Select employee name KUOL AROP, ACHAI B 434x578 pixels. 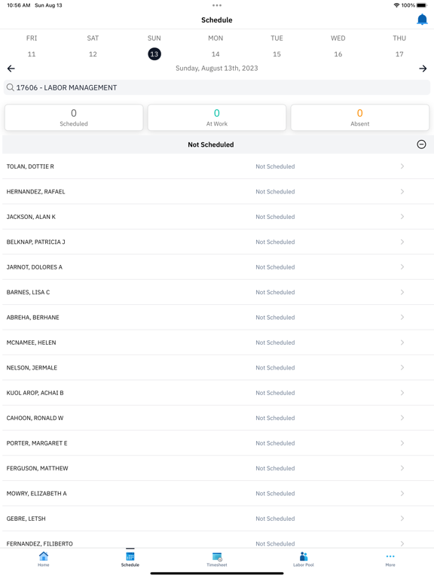click(35, 393)
